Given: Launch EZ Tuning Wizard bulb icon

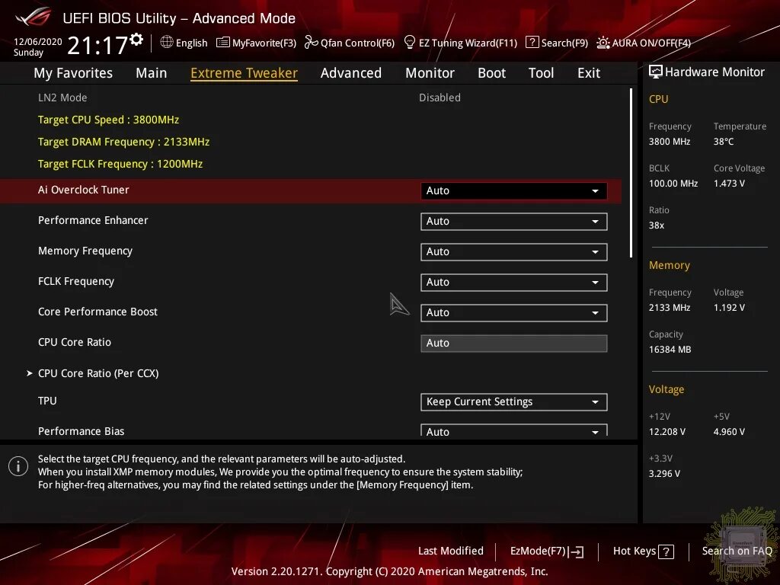Looking at the screenshot, I should (x=409, y=43).
